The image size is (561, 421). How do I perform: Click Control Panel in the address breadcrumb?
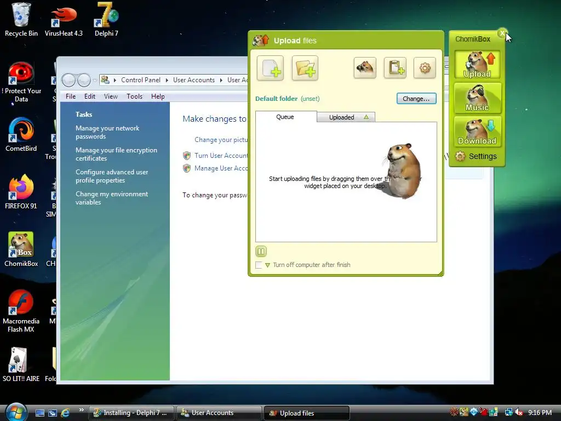(141, 80)
